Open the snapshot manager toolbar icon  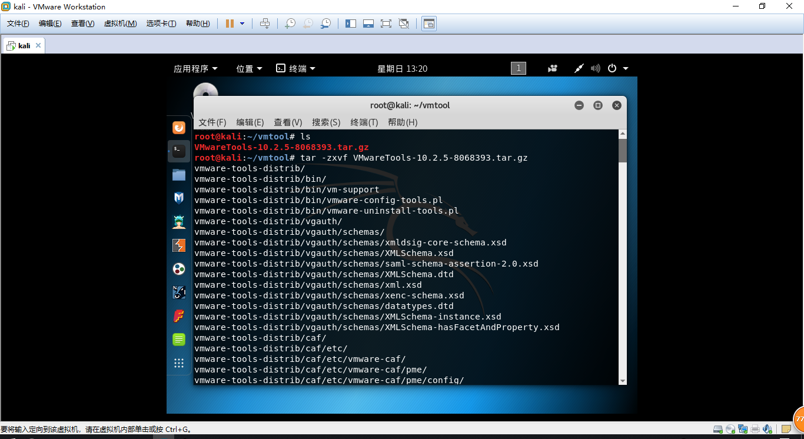pyautogui.click(x=325, y=24)
